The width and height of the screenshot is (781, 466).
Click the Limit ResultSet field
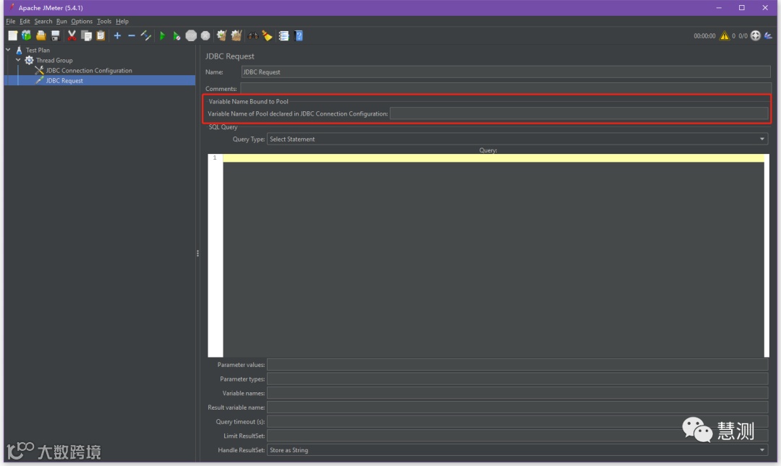click(x=517, y=436)
